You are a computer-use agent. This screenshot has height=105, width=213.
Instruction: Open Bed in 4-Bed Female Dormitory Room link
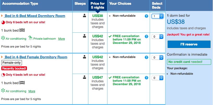36,57
